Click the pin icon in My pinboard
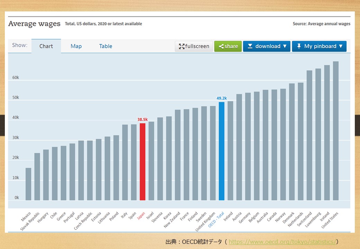This screenshot has height=249, width=360. click(299, 46)
